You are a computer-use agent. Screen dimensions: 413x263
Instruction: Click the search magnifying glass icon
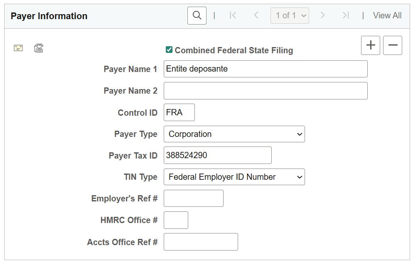[197, 15]
